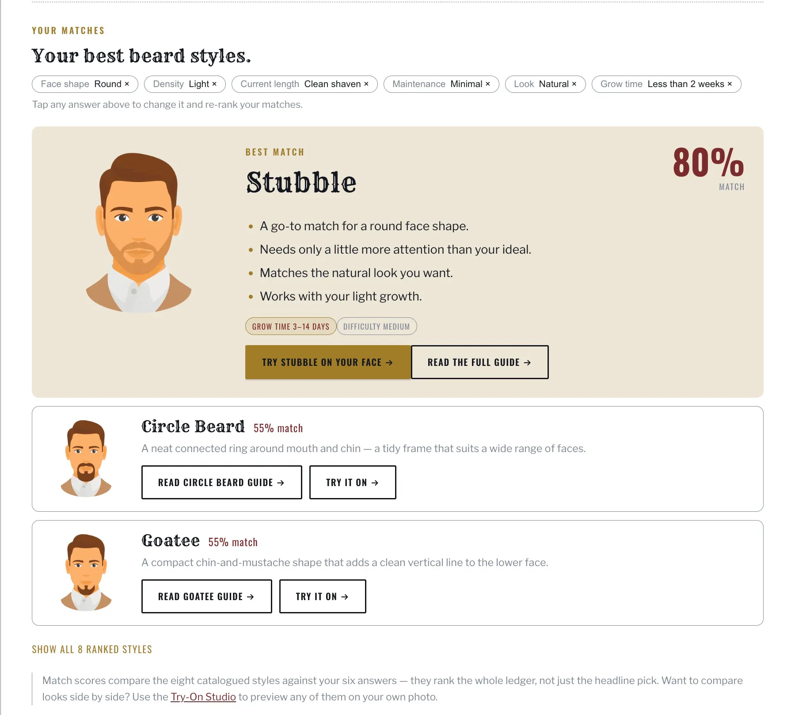Select the Difficulty Medium tag

pos(376,327)
